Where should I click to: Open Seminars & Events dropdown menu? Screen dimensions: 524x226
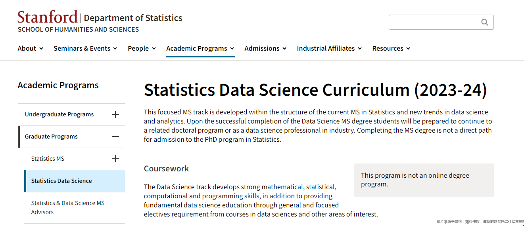[x=85, y=48]
